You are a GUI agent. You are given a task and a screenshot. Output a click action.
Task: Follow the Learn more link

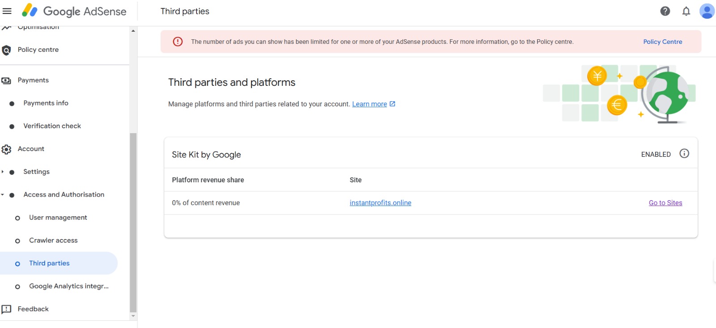[369, 104]
